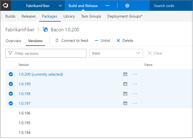Click the Delete X icon
The height and width of the screenshot is (139, 193).
pyautogui.click(x=118, y=40)
